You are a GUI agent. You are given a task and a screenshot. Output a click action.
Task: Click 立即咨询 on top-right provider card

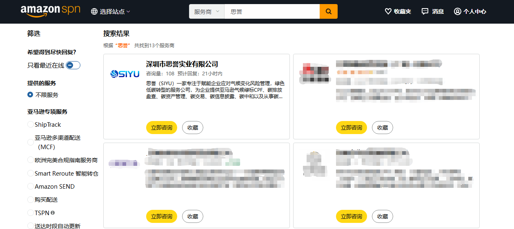tap(352, 128)
